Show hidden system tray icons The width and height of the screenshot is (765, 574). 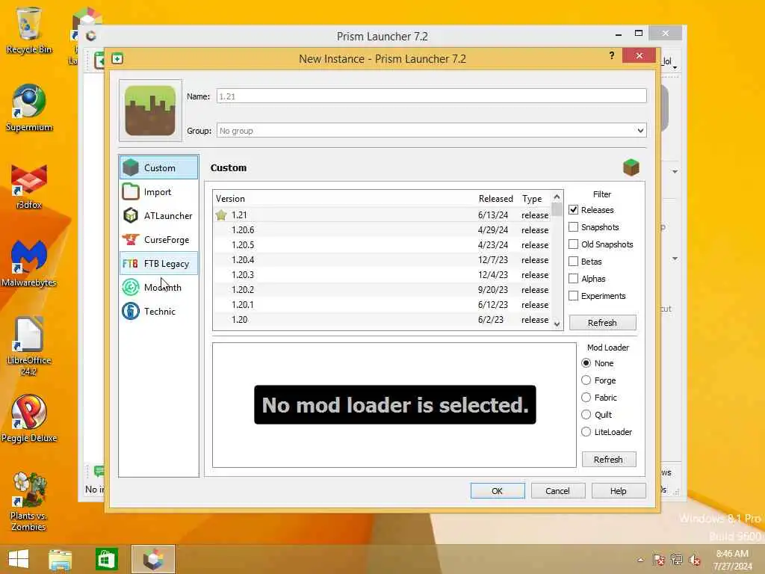coord(640,560)
